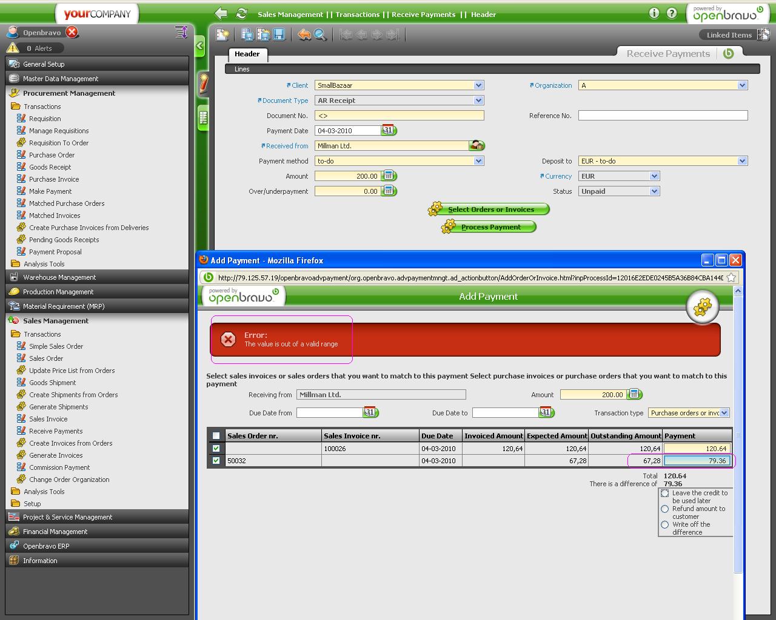Click the Process Payment button
Screen dimensions: 776x620
tap(490, 227)
